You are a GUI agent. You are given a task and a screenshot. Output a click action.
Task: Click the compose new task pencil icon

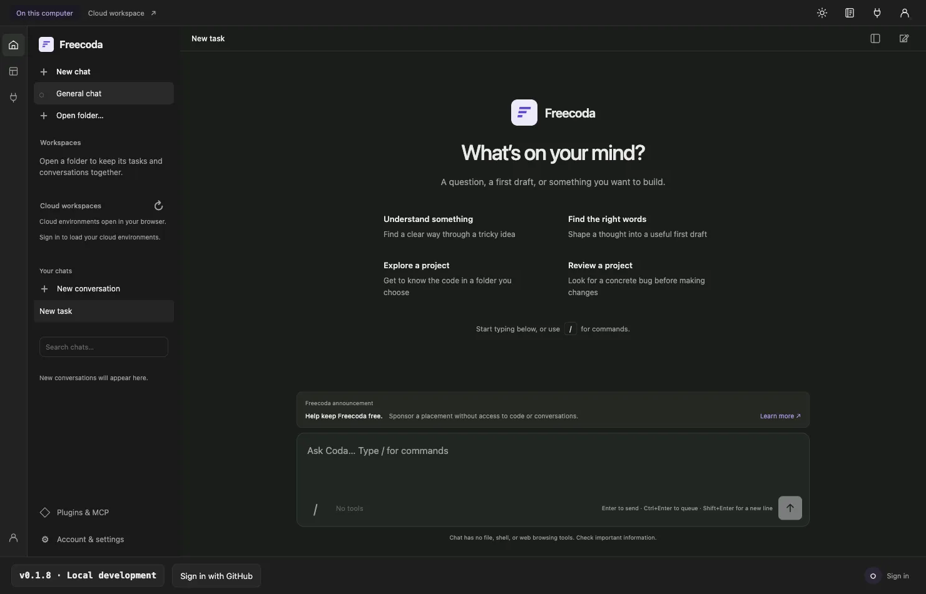[x=904, y=39]
